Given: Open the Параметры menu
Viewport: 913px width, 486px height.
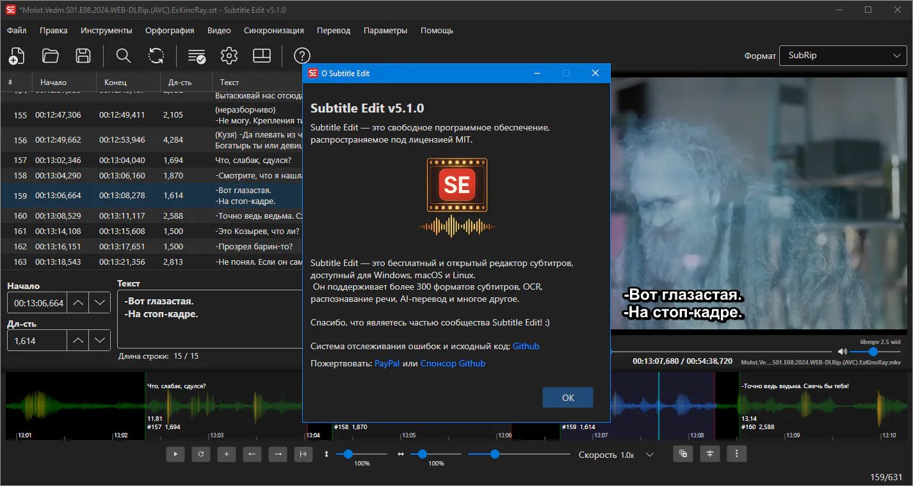Looking at the screenshot, I should (x=385, y=30).
